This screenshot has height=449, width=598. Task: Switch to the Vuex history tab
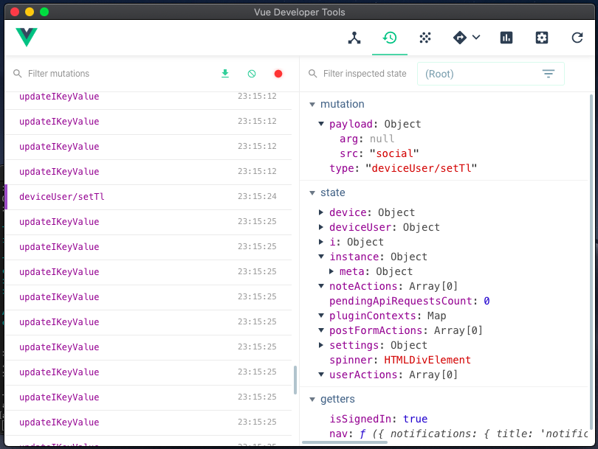point(390,38)
